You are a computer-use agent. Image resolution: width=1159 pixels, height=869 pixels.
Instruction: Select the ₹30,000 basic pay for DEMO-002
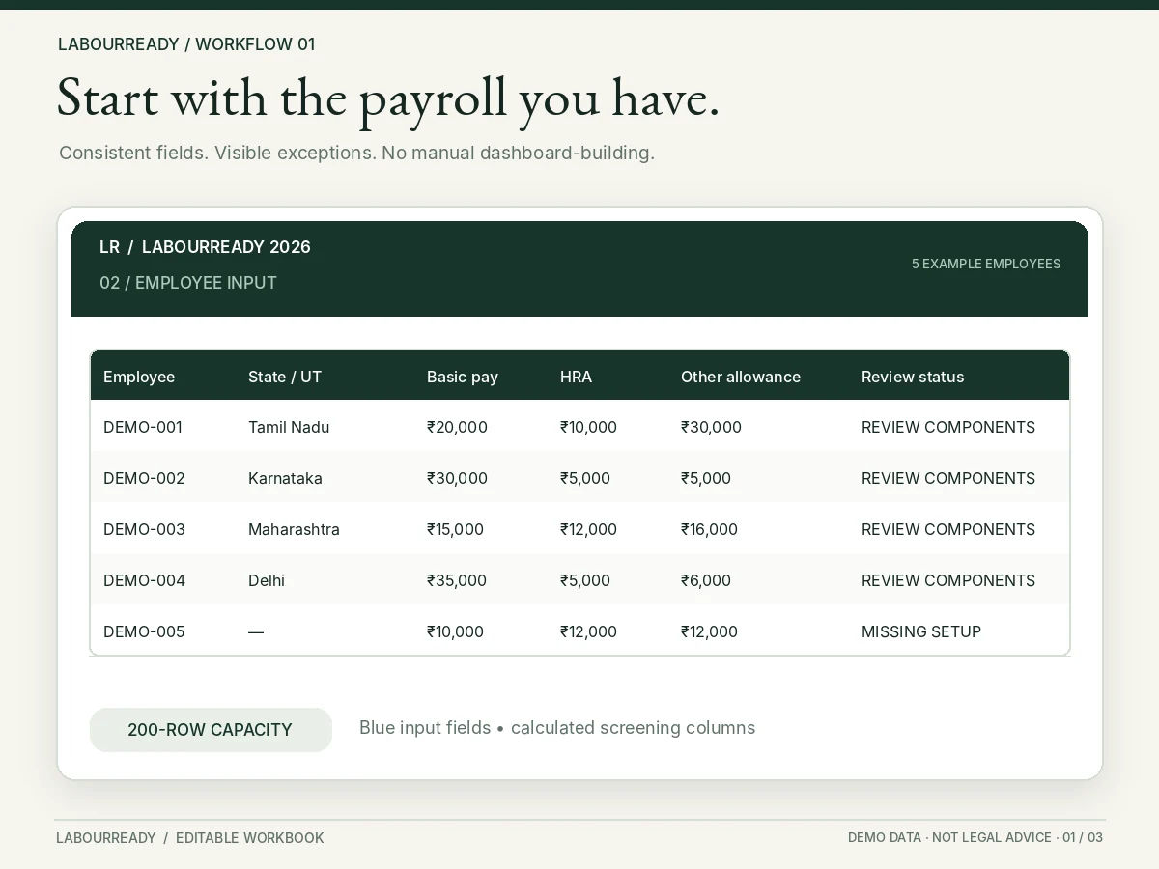457,478
